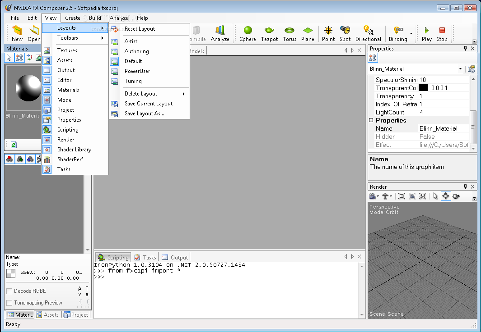Select the arrow pointer tool in Materials panel

pyautogui.click(x=9, y=58)
